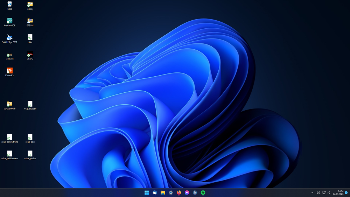Viewport: 350px width, 197px height.
Task: Select the q&a file icon
Action: 30,39
